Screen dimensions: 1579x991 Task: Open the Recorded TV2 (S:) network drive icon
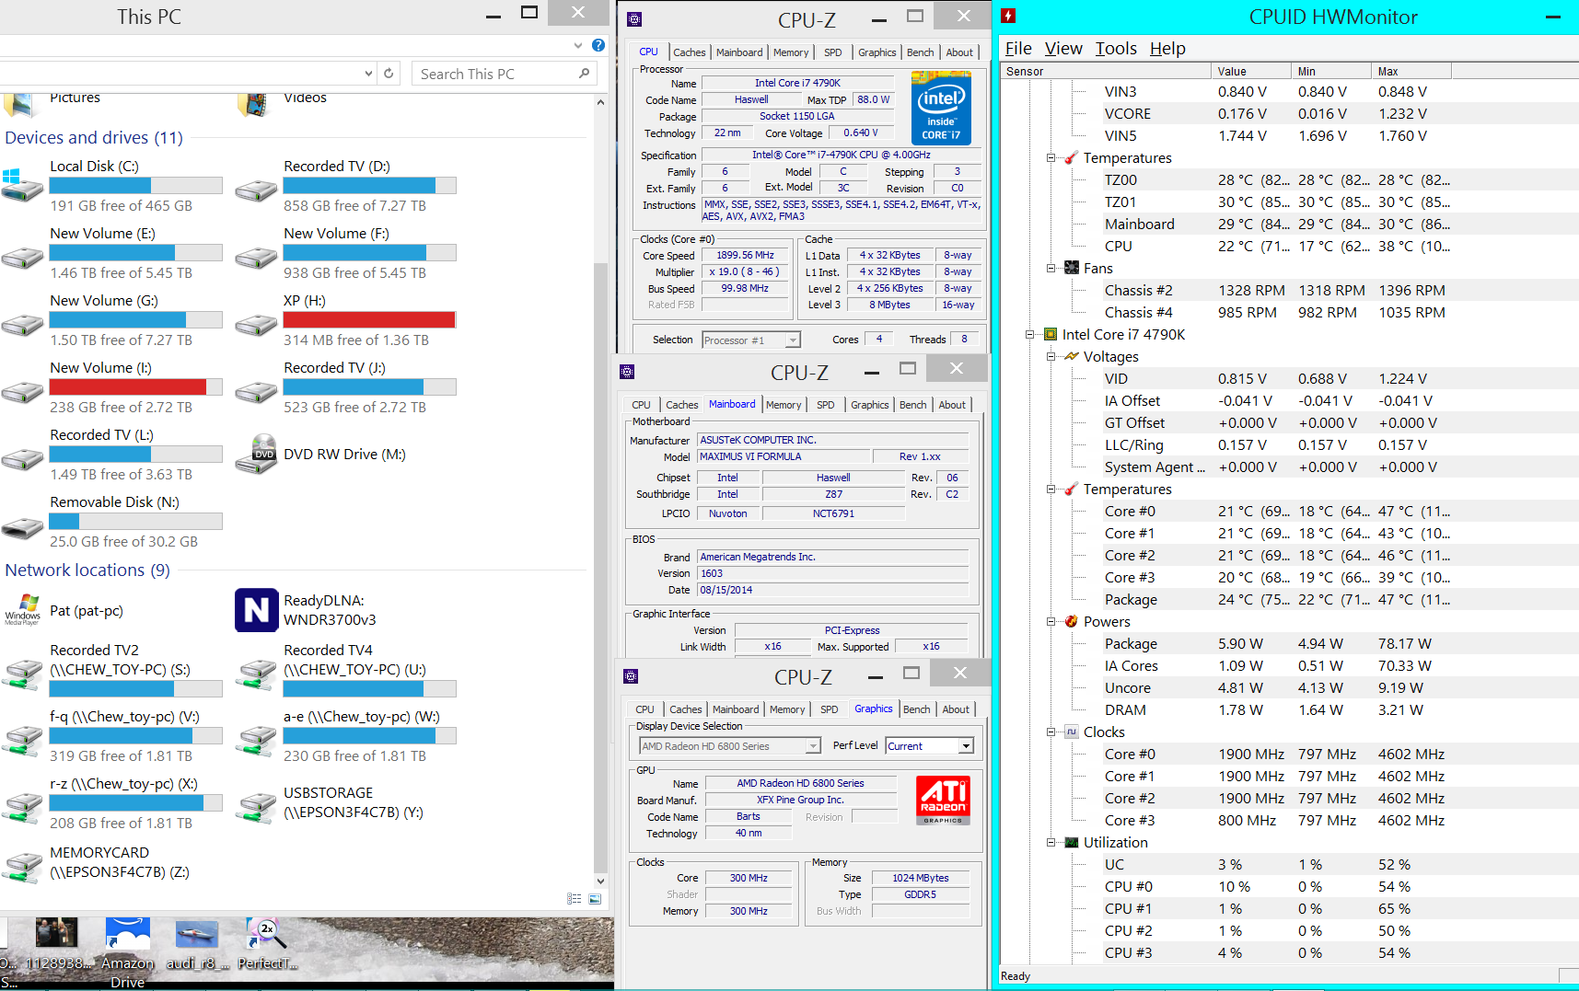coord(23,674)
